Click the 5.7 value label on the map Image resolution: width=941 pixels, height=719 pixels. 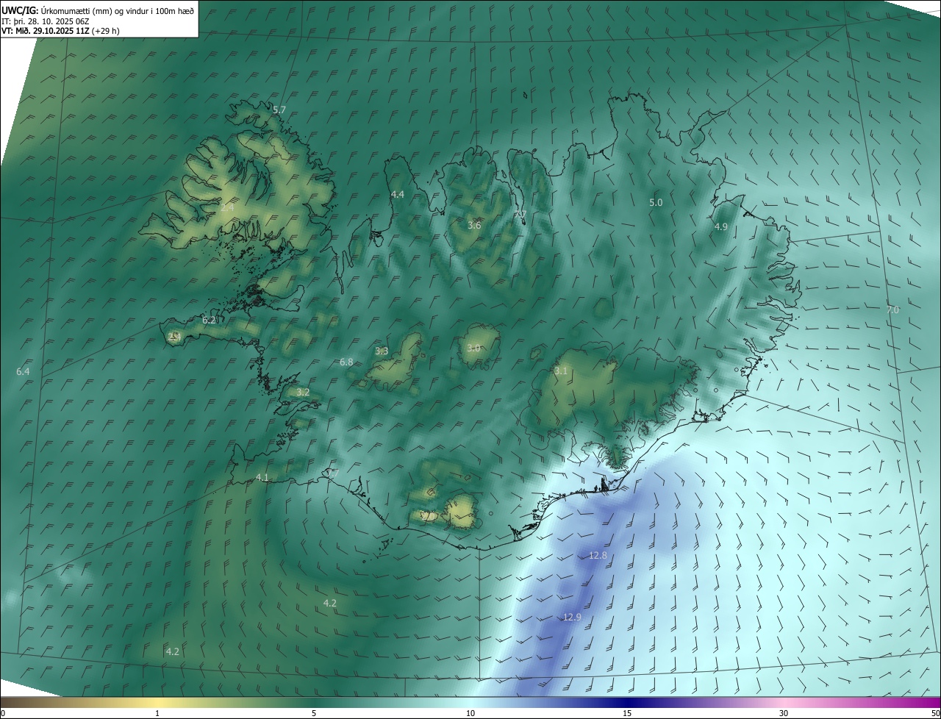279,110
